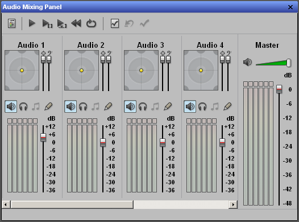The height and width of the screenshot is (222, 299).
Task: Click the music note icon for Audio 3
Action: (155, 106)
